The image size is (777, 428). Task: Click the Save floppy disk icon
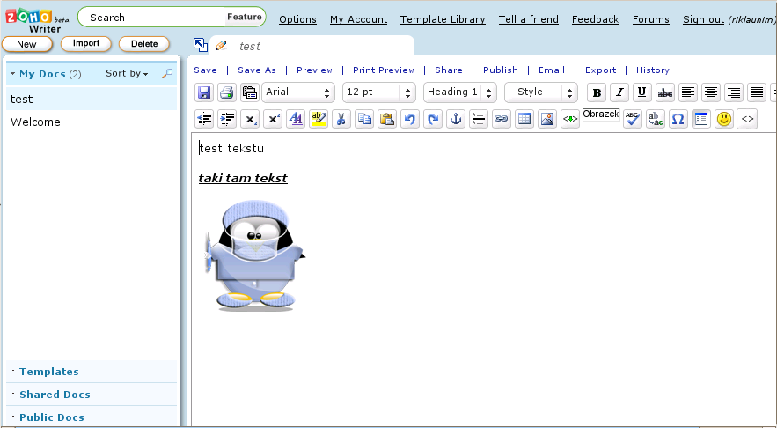pos(204,92)
